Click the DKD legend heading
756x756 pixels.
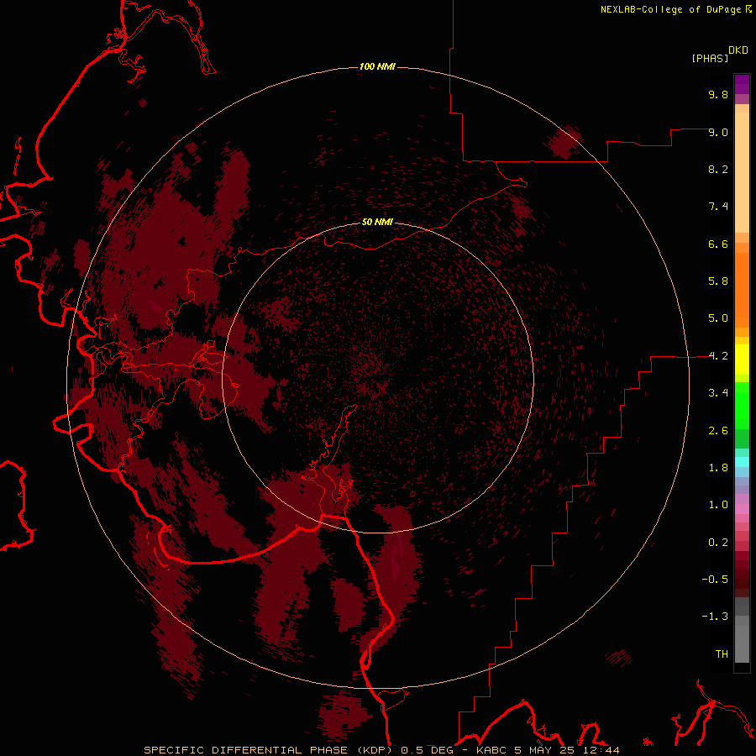(x=738, y=50)
